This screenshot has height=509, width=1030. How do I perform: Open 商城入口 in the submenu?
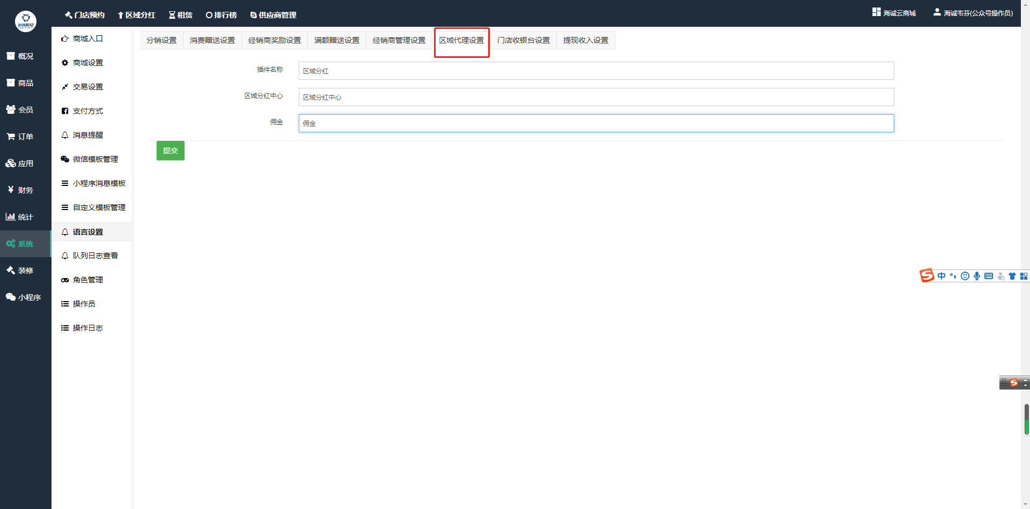[x=82, y=39]
